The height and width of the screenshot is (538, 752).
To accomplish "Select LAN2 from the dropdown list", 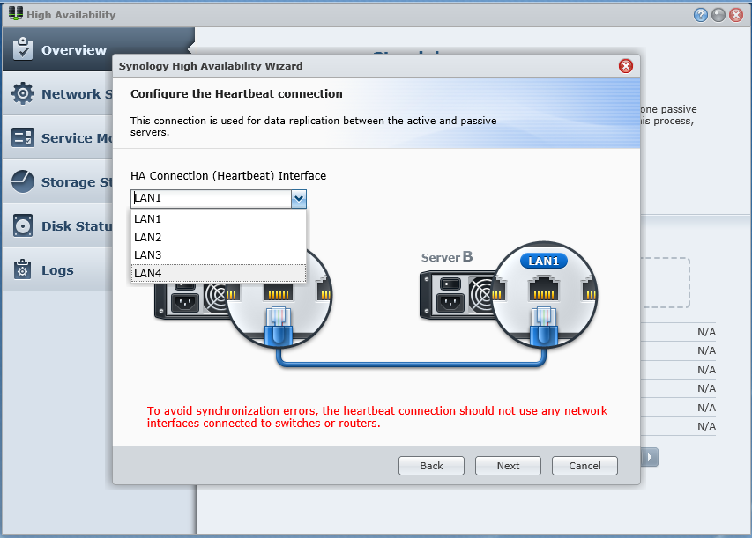I will 219,237.
